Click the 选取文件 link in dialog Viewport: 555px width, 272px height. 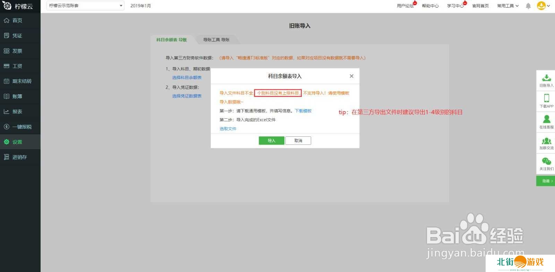(x=228, y=129)
